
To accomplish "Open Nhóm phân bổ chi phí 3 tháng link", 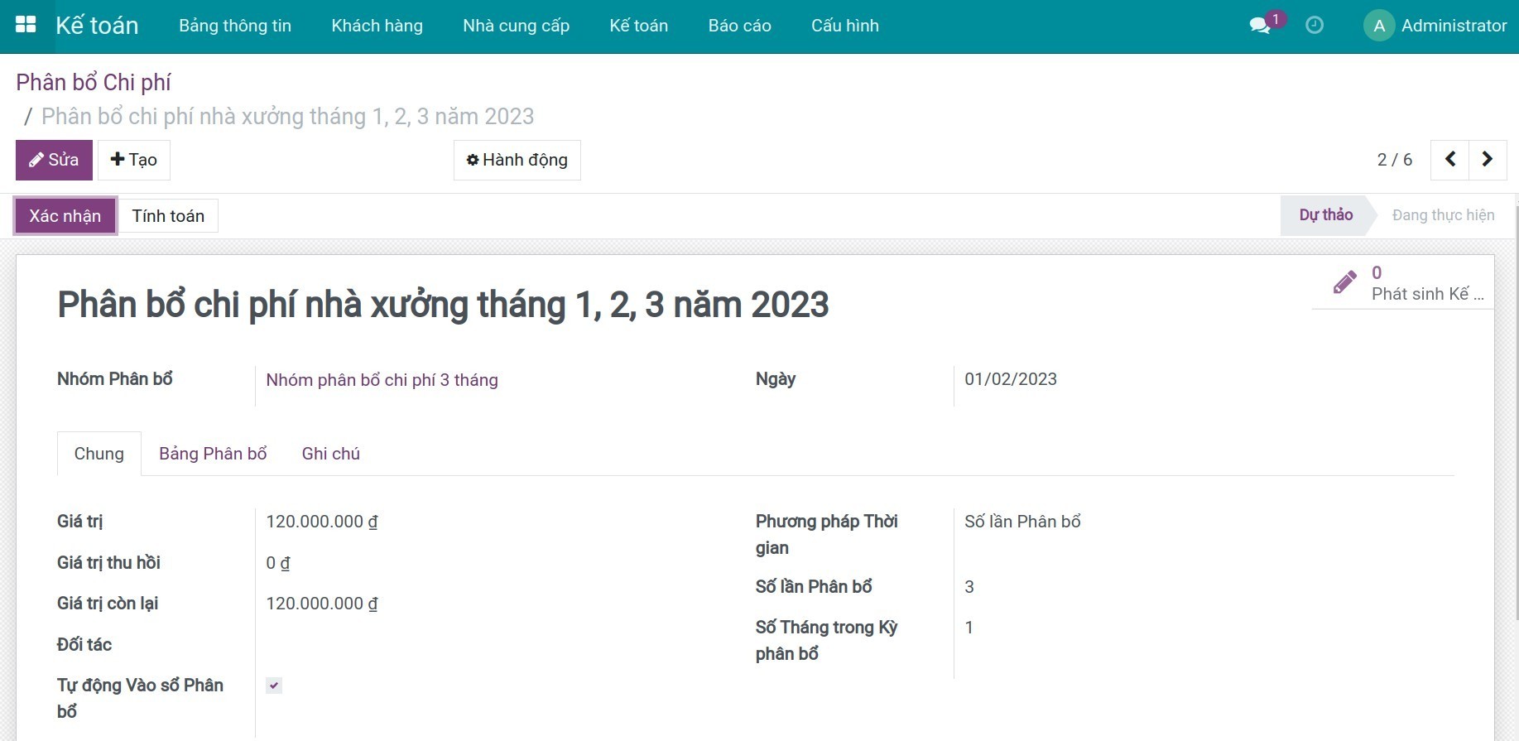I will [382, 380].
